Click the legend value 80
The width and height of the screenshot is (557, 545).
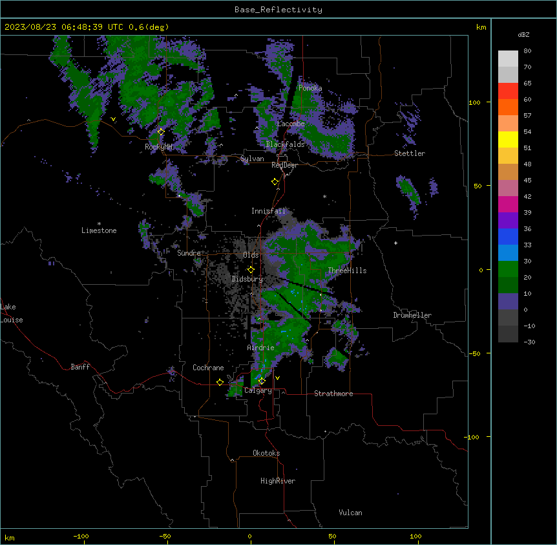527,51
